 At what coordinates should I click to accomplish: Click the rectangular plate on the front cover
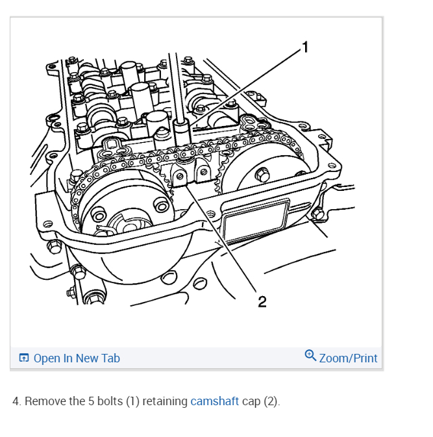(256, 220)
